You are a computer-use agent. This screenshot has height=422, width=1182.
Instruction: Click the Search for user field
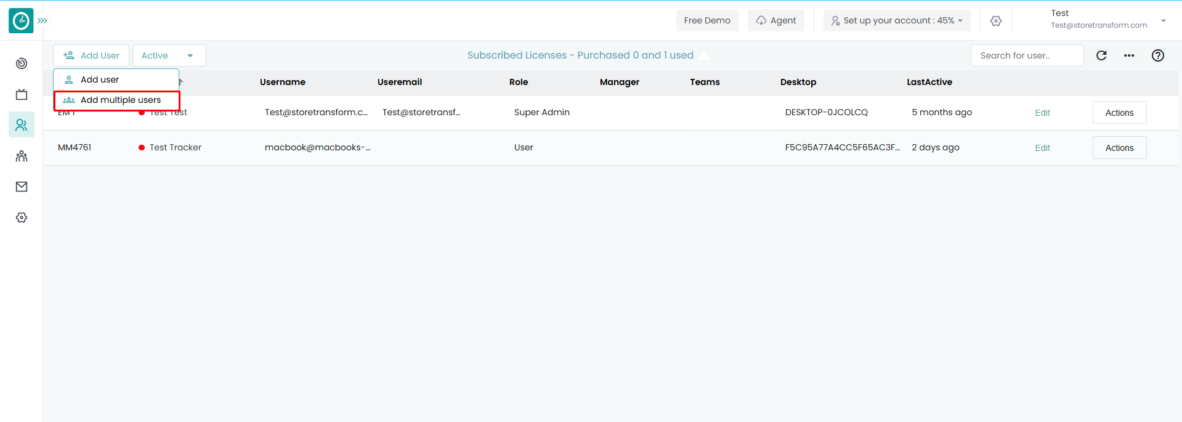[1027, 55]
